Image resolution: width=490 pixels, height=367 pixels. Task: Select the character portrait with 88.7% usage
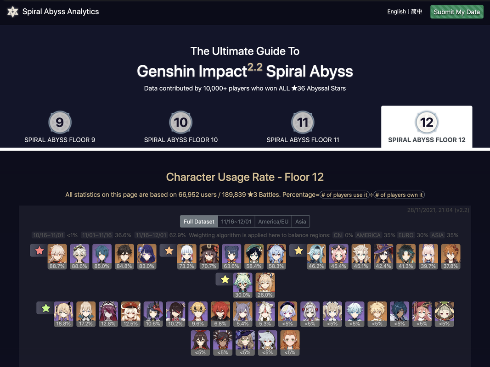(x=57, y=256)
